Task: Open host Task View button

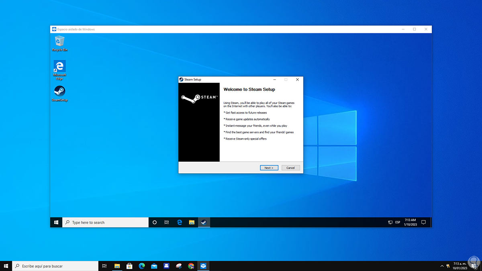Action: [104, 266]
